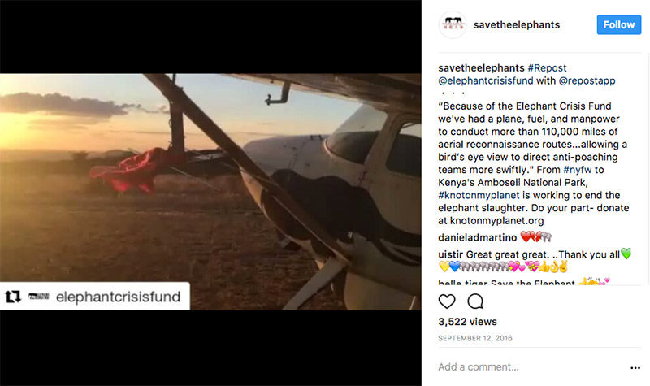
Task: Click the repost arrows icon on video
Action: pos(13,297)
